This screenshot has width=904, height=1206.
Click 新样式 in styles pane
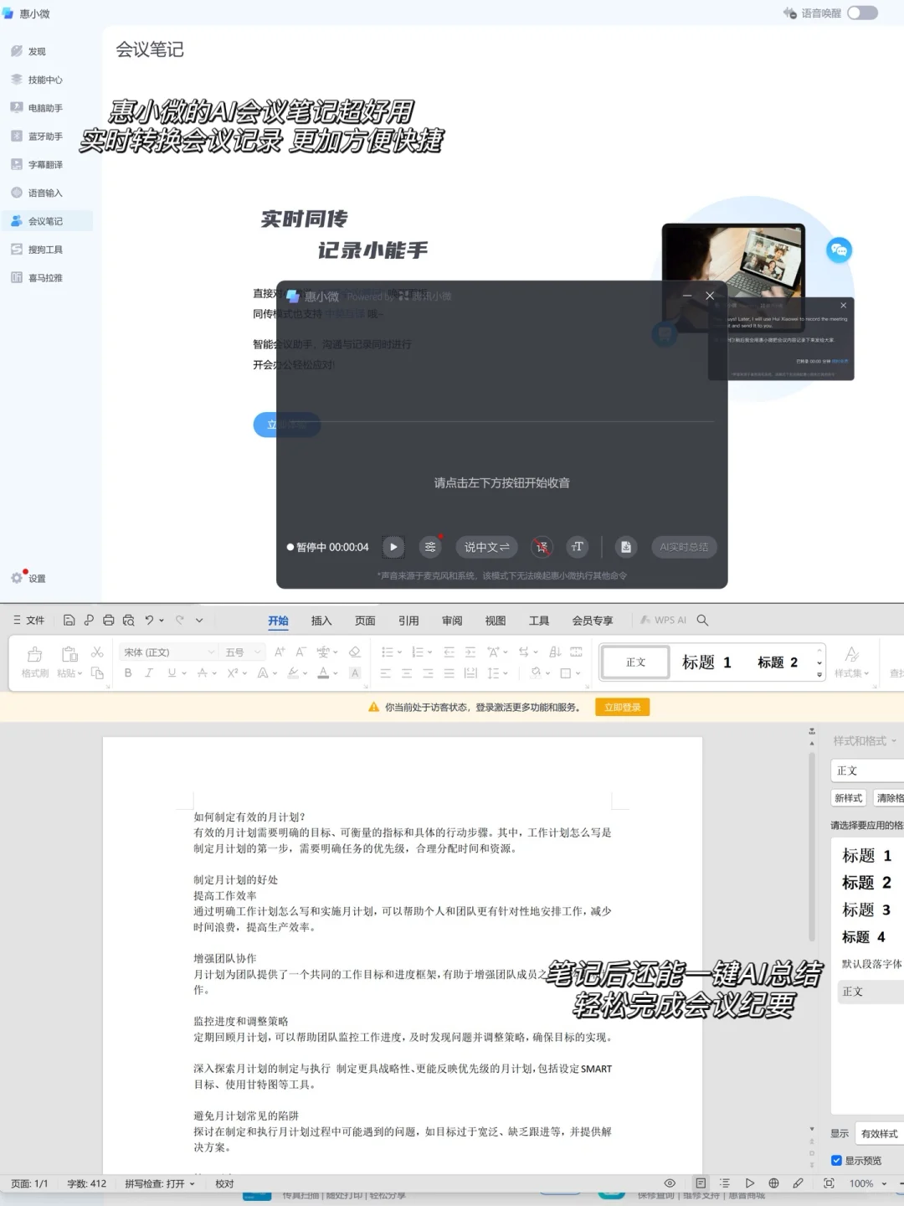[x=849, y=798]
